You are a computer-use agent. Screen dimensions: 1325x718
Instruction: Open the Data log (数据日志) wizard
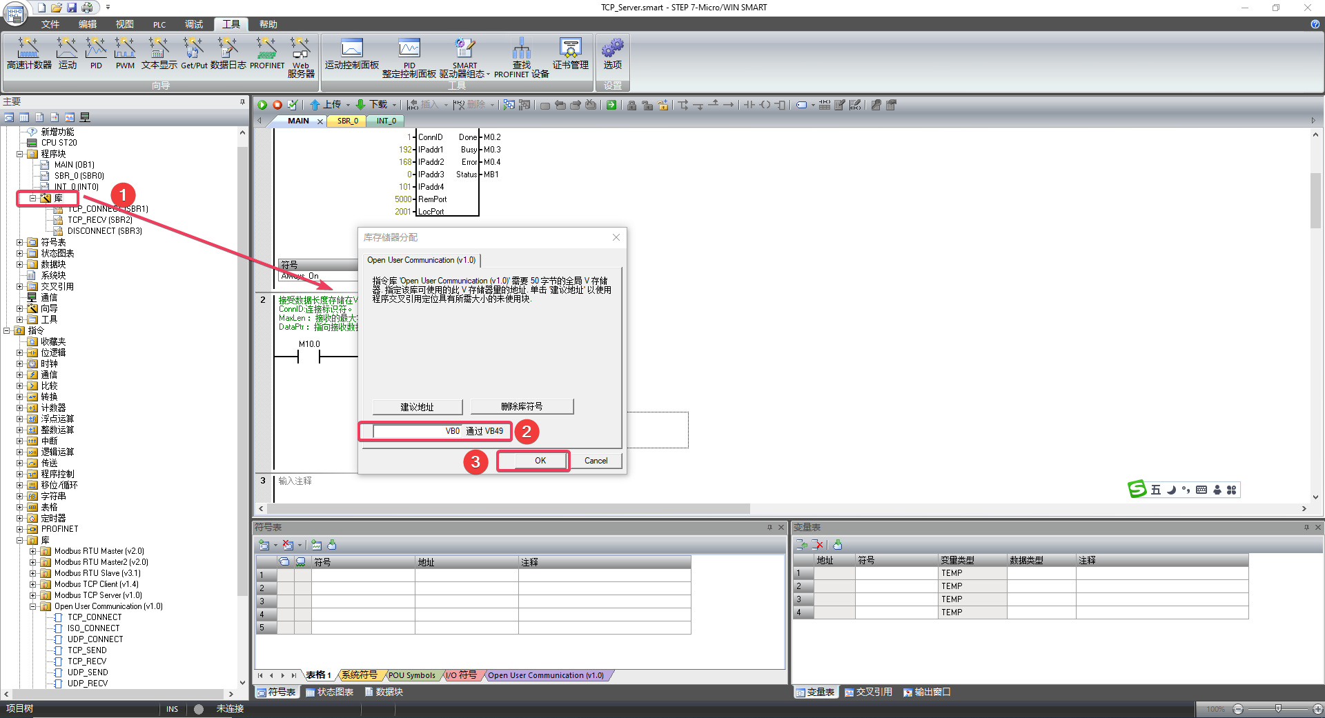pos(228,53)
